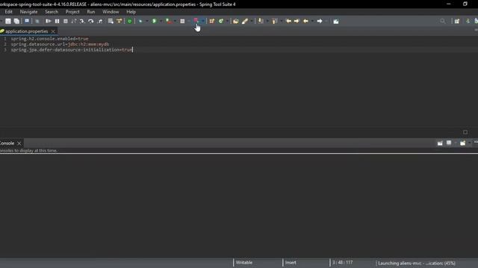Click the Launching aliens-mvc progress status

click(417, 263)
